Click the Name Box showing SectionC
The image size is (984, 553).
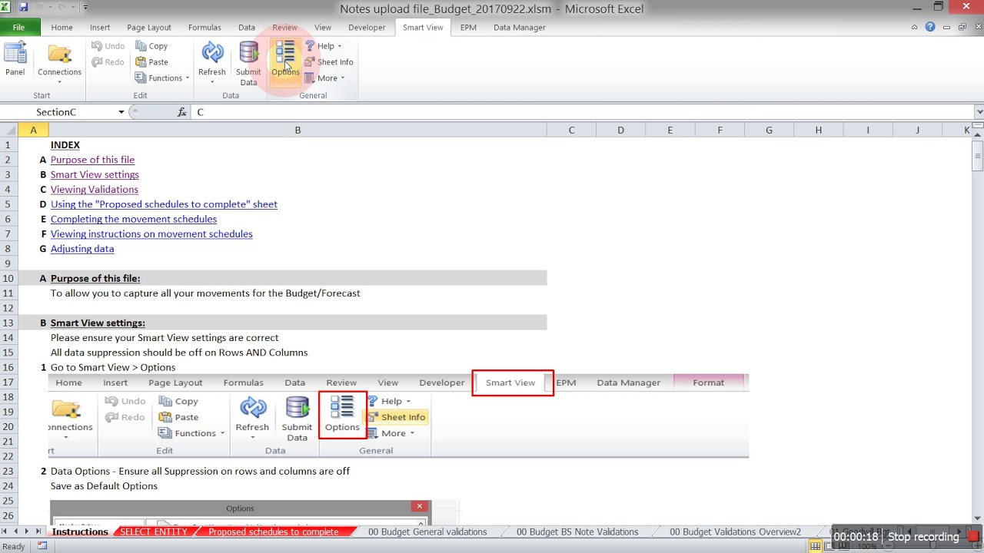click(58, 112)
